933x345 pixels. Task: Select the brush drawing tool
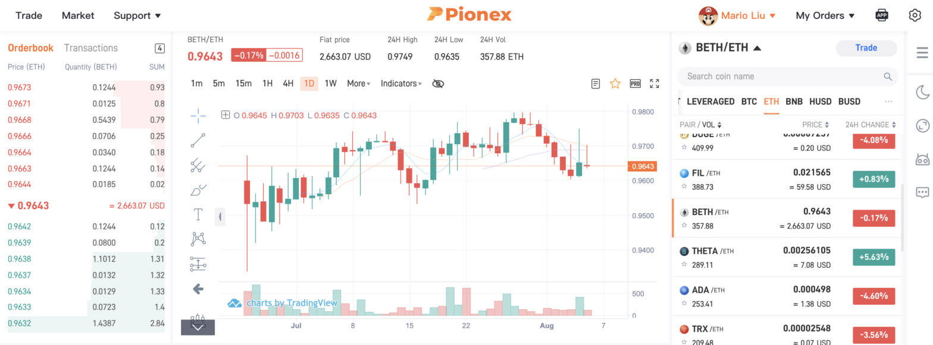pyautogui.click(x=198, y=189)
